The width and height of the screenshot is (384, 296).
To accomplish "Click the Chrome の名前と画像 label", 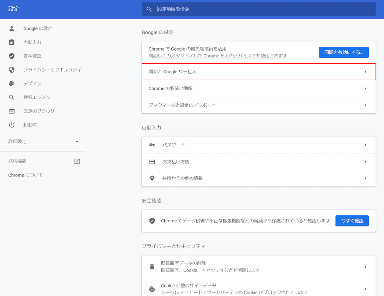I will click(x=171, y=88).
